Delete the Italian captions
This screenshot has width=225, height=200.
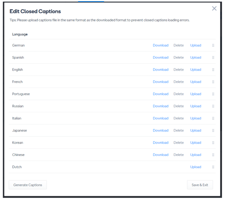(x=178, y=118)
